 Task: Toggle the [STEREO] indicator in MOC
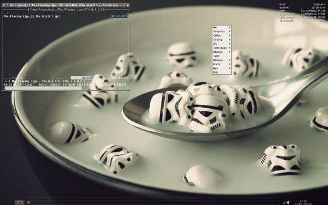(69, 85)
